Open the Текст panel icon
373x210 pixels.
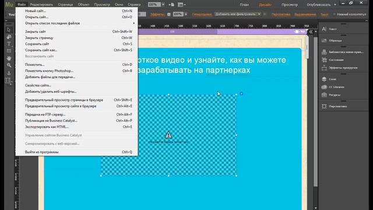324,29
